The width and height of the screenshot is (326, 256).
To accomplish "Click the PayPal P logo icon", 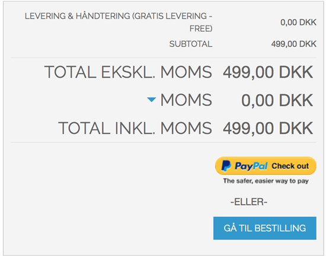I will [226, 165].
